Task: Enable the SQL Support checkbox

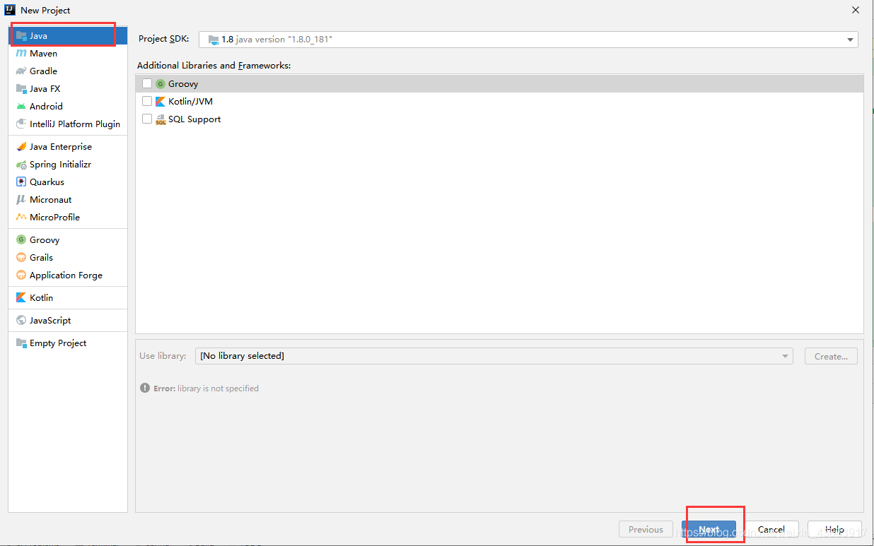Action: click(147, 119)
